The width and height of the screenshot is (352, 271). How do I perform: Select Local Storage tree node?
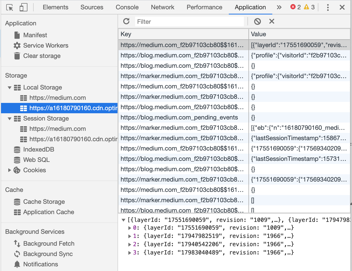pyautogui.click(x=42, y=87)
